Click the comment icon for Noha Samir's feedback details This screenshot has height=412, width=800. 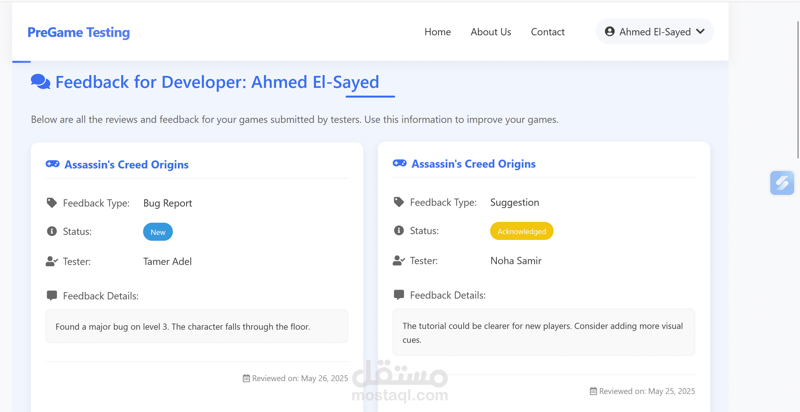tap(399, 295)
